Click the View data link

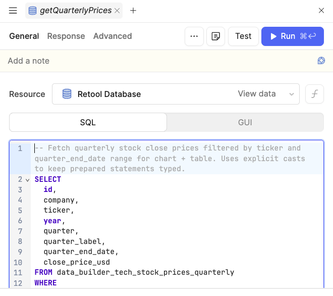(x=257, y=94)
